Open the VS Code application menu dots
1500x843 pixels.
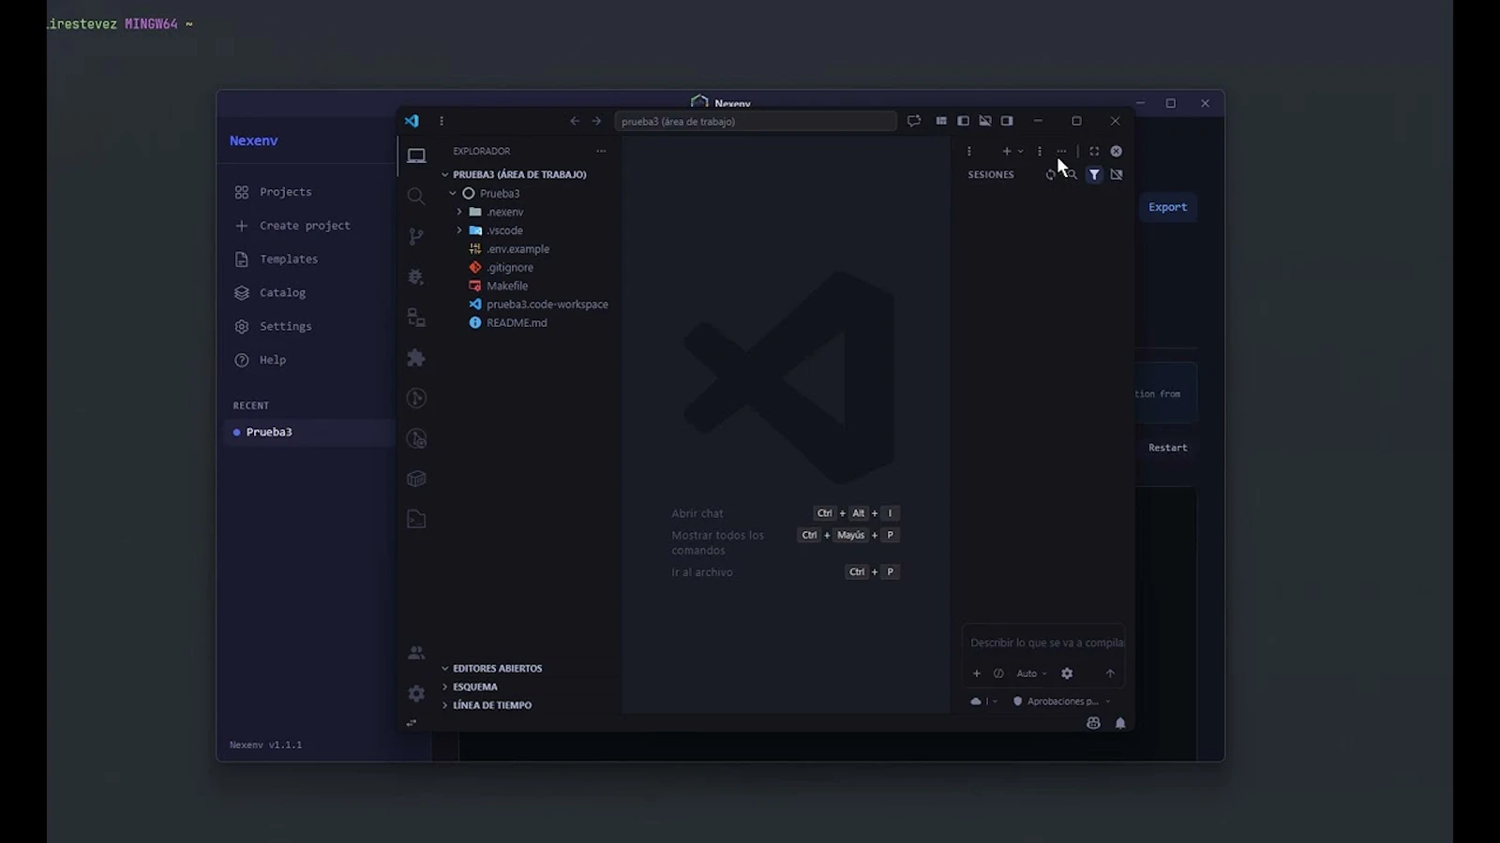[442, 121]
